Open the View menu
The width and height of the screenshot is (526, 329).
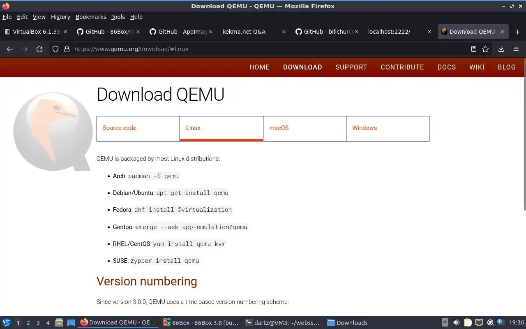(39, 17)
